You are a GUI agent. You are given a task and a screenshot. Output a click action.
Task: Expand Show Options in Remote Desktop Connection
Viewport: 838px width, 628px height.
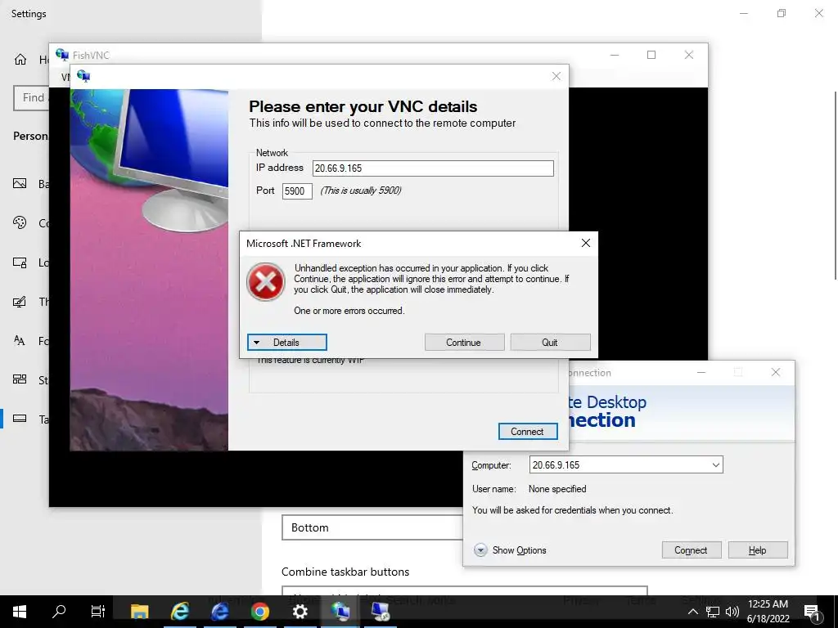(511, 550)
